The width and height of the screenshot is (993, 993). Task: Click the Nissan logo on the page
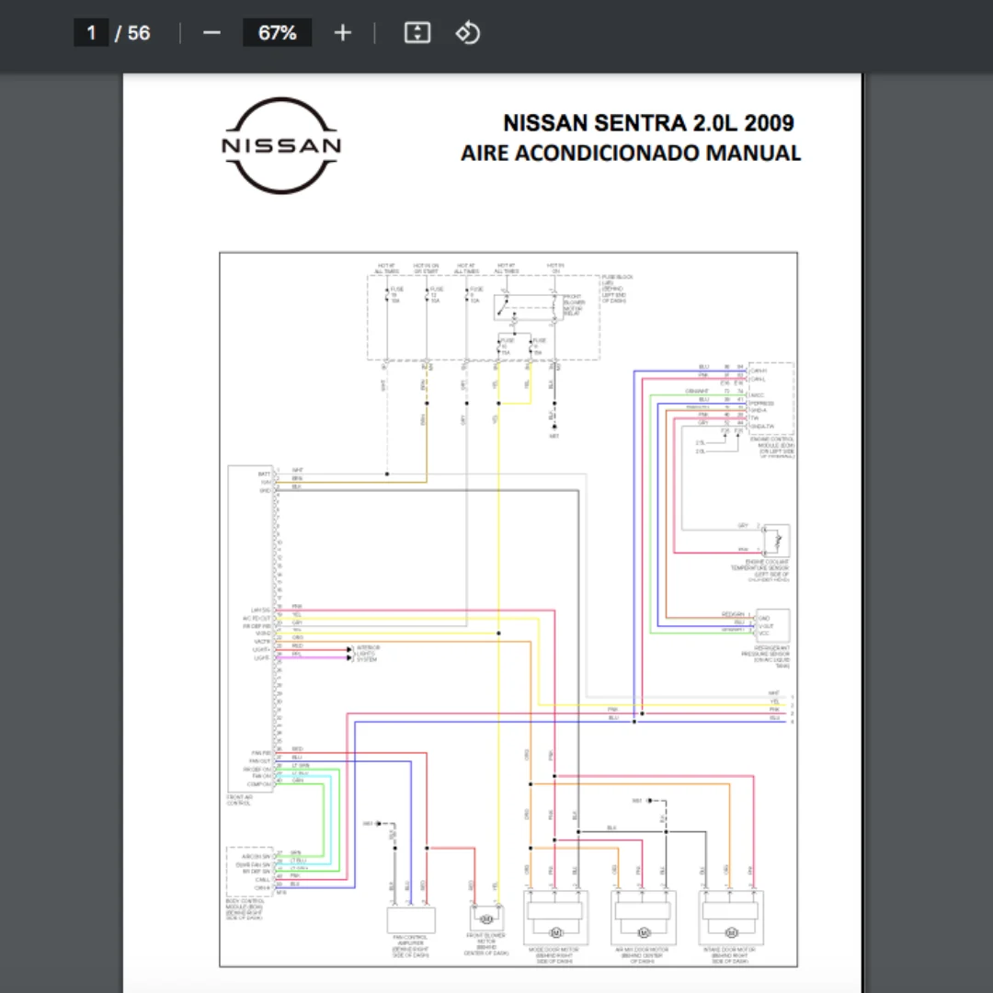click(281, 145)
